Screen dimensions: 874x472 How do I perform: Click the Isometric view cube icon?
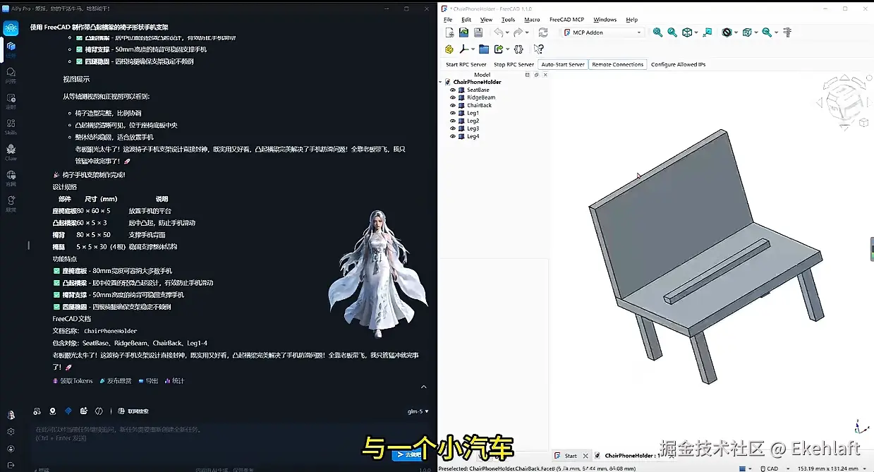point(687,32)
